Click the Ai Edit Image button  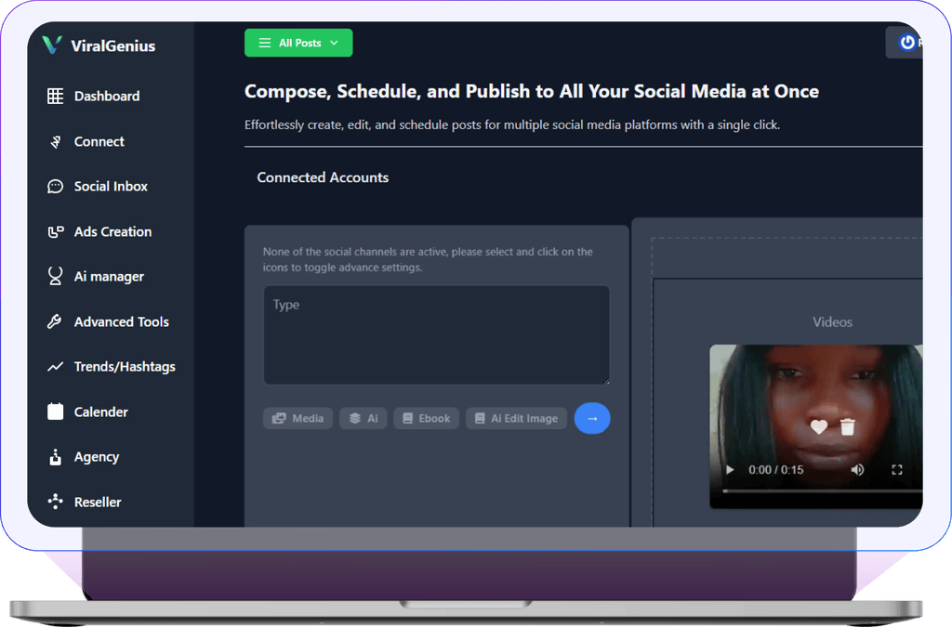516,418
